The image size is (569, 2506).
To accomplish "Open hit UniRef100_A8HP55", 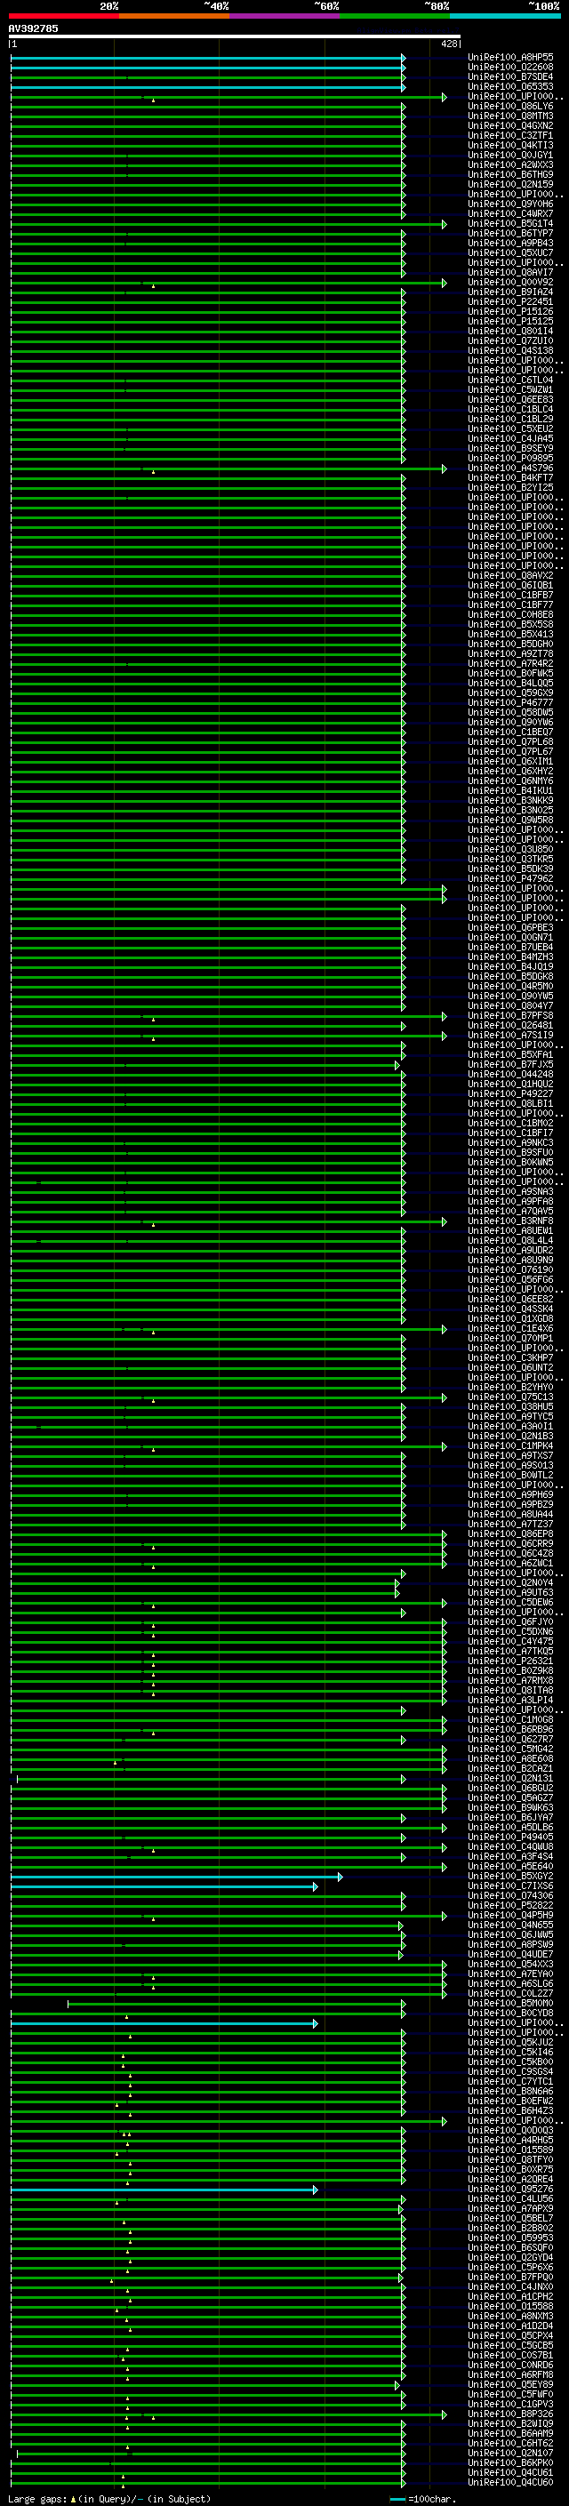I will (x=510, y=58).
